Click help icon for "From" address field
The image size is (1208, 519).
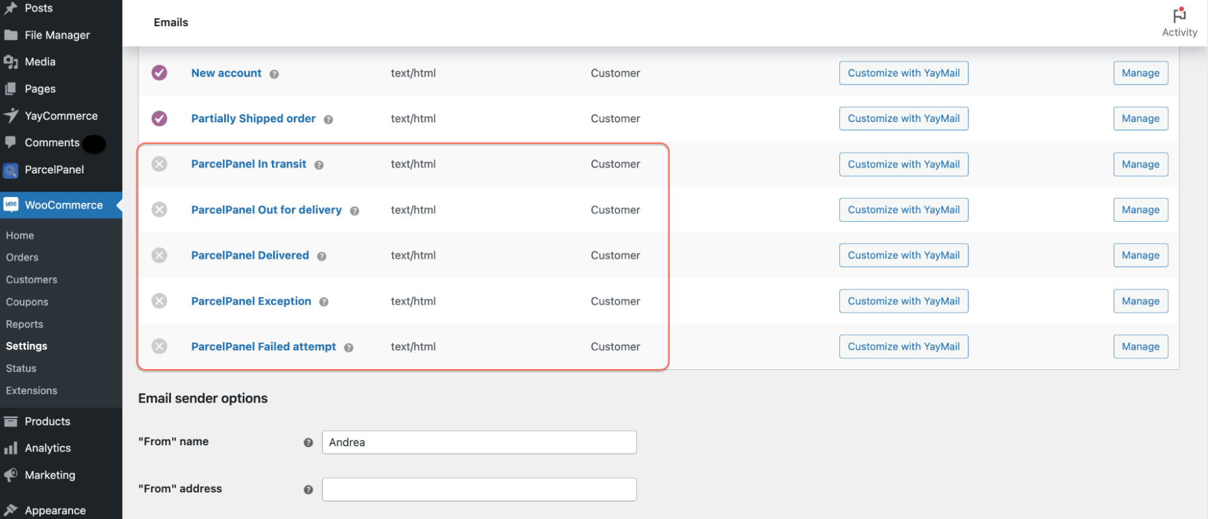coord(308,489)
